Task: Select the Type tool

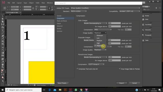Action: click(3, 31)
